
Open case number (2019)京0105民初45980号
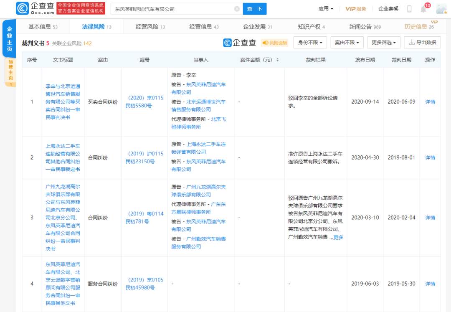144,284
